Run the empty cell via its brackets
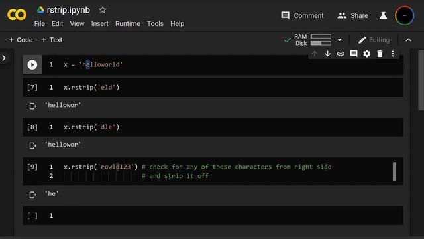This screenshot has height=239, width=424. tap(32, 216)
